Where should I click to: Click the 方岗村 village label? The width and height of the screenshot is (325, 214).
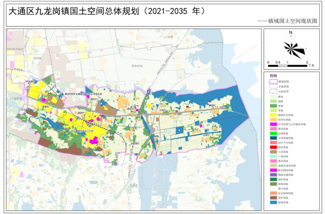pos(162,110)
